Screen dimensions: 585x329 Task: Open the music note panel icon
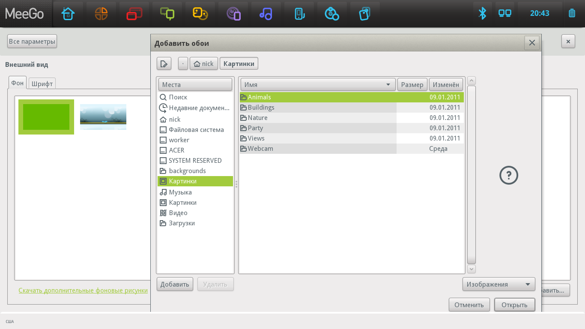coord(266,14)
